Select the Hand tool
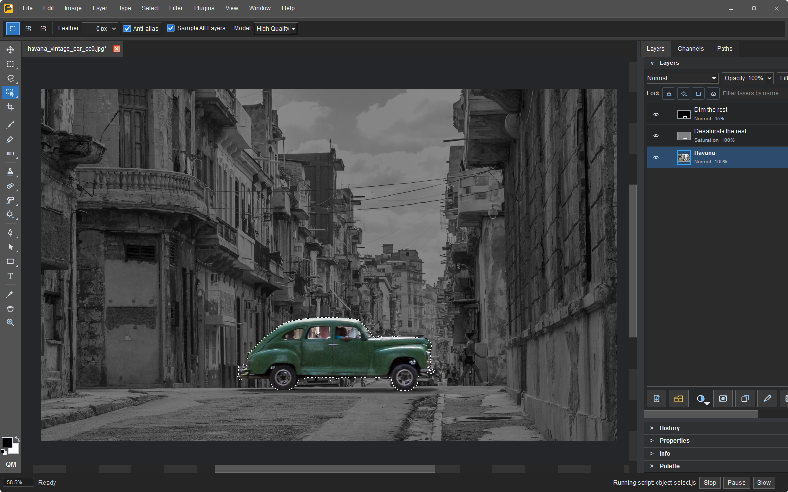 point(10,308)
